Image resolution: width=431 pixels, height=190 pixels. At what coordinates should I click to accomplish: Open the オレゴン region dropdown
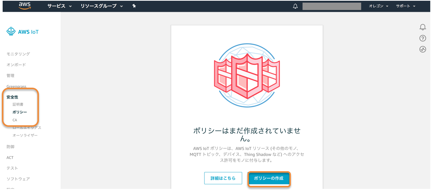pos(378,6)
